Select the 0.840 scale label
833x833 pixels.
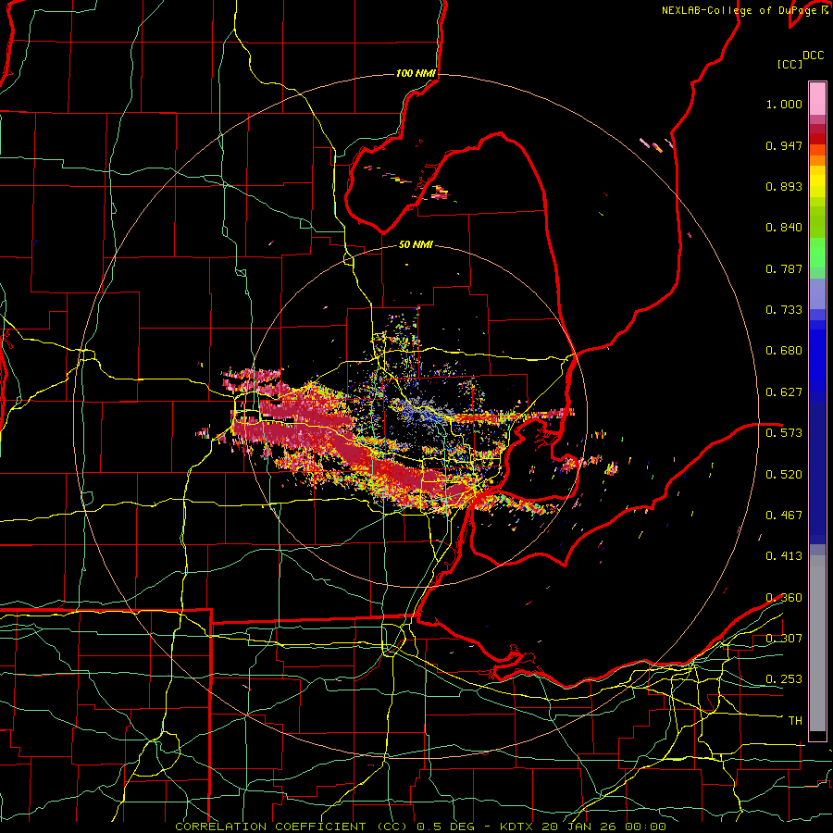click(784, 228)
